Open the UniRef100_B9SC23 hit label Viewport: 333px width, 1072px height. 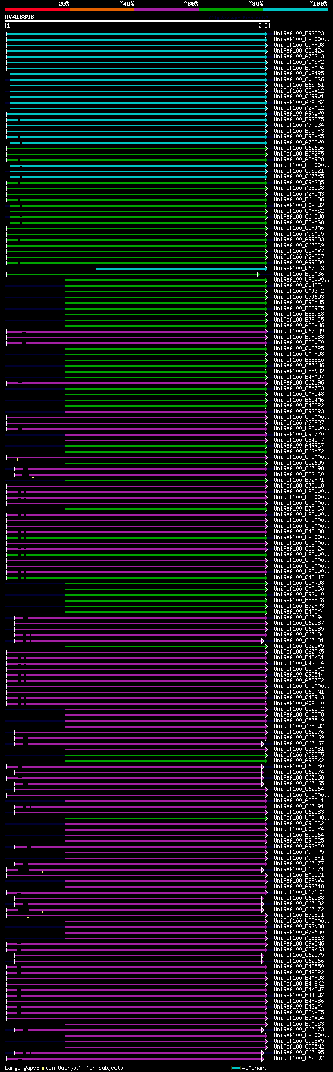click(x=299, y=34)
